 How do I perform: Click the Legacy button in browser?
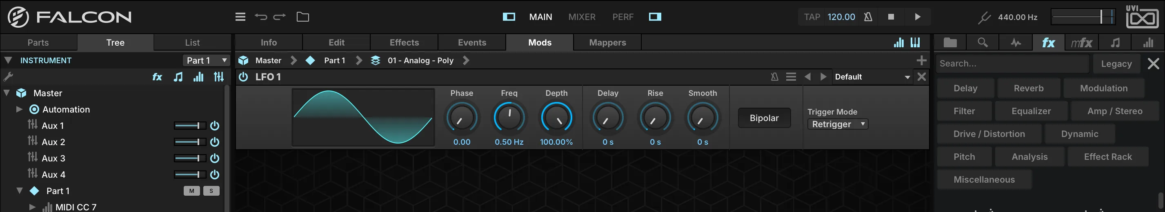[1116, 64]
